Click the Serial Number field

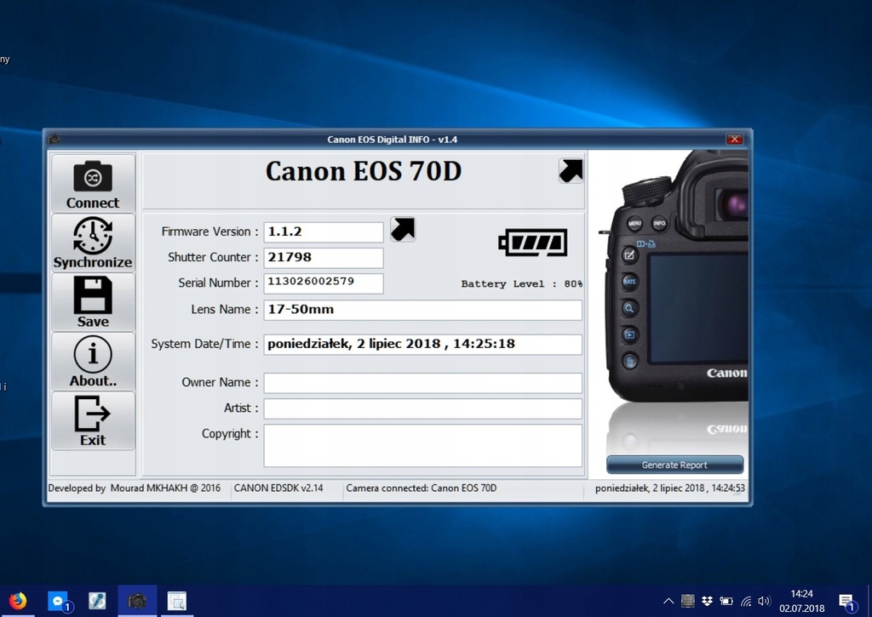tap(323, 283)
